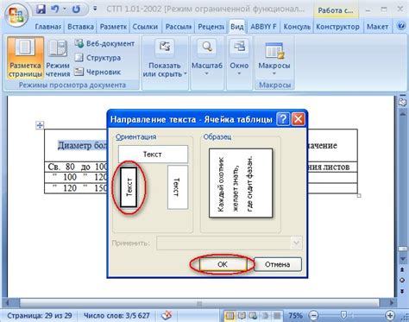The height and width of the screenshot is (322, 409).
Task: Select Draft view icon in the status bar
Action: 277,316
